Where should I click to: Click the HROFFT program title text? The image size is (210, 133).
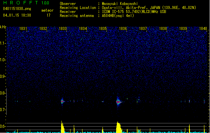click(21, 3)
